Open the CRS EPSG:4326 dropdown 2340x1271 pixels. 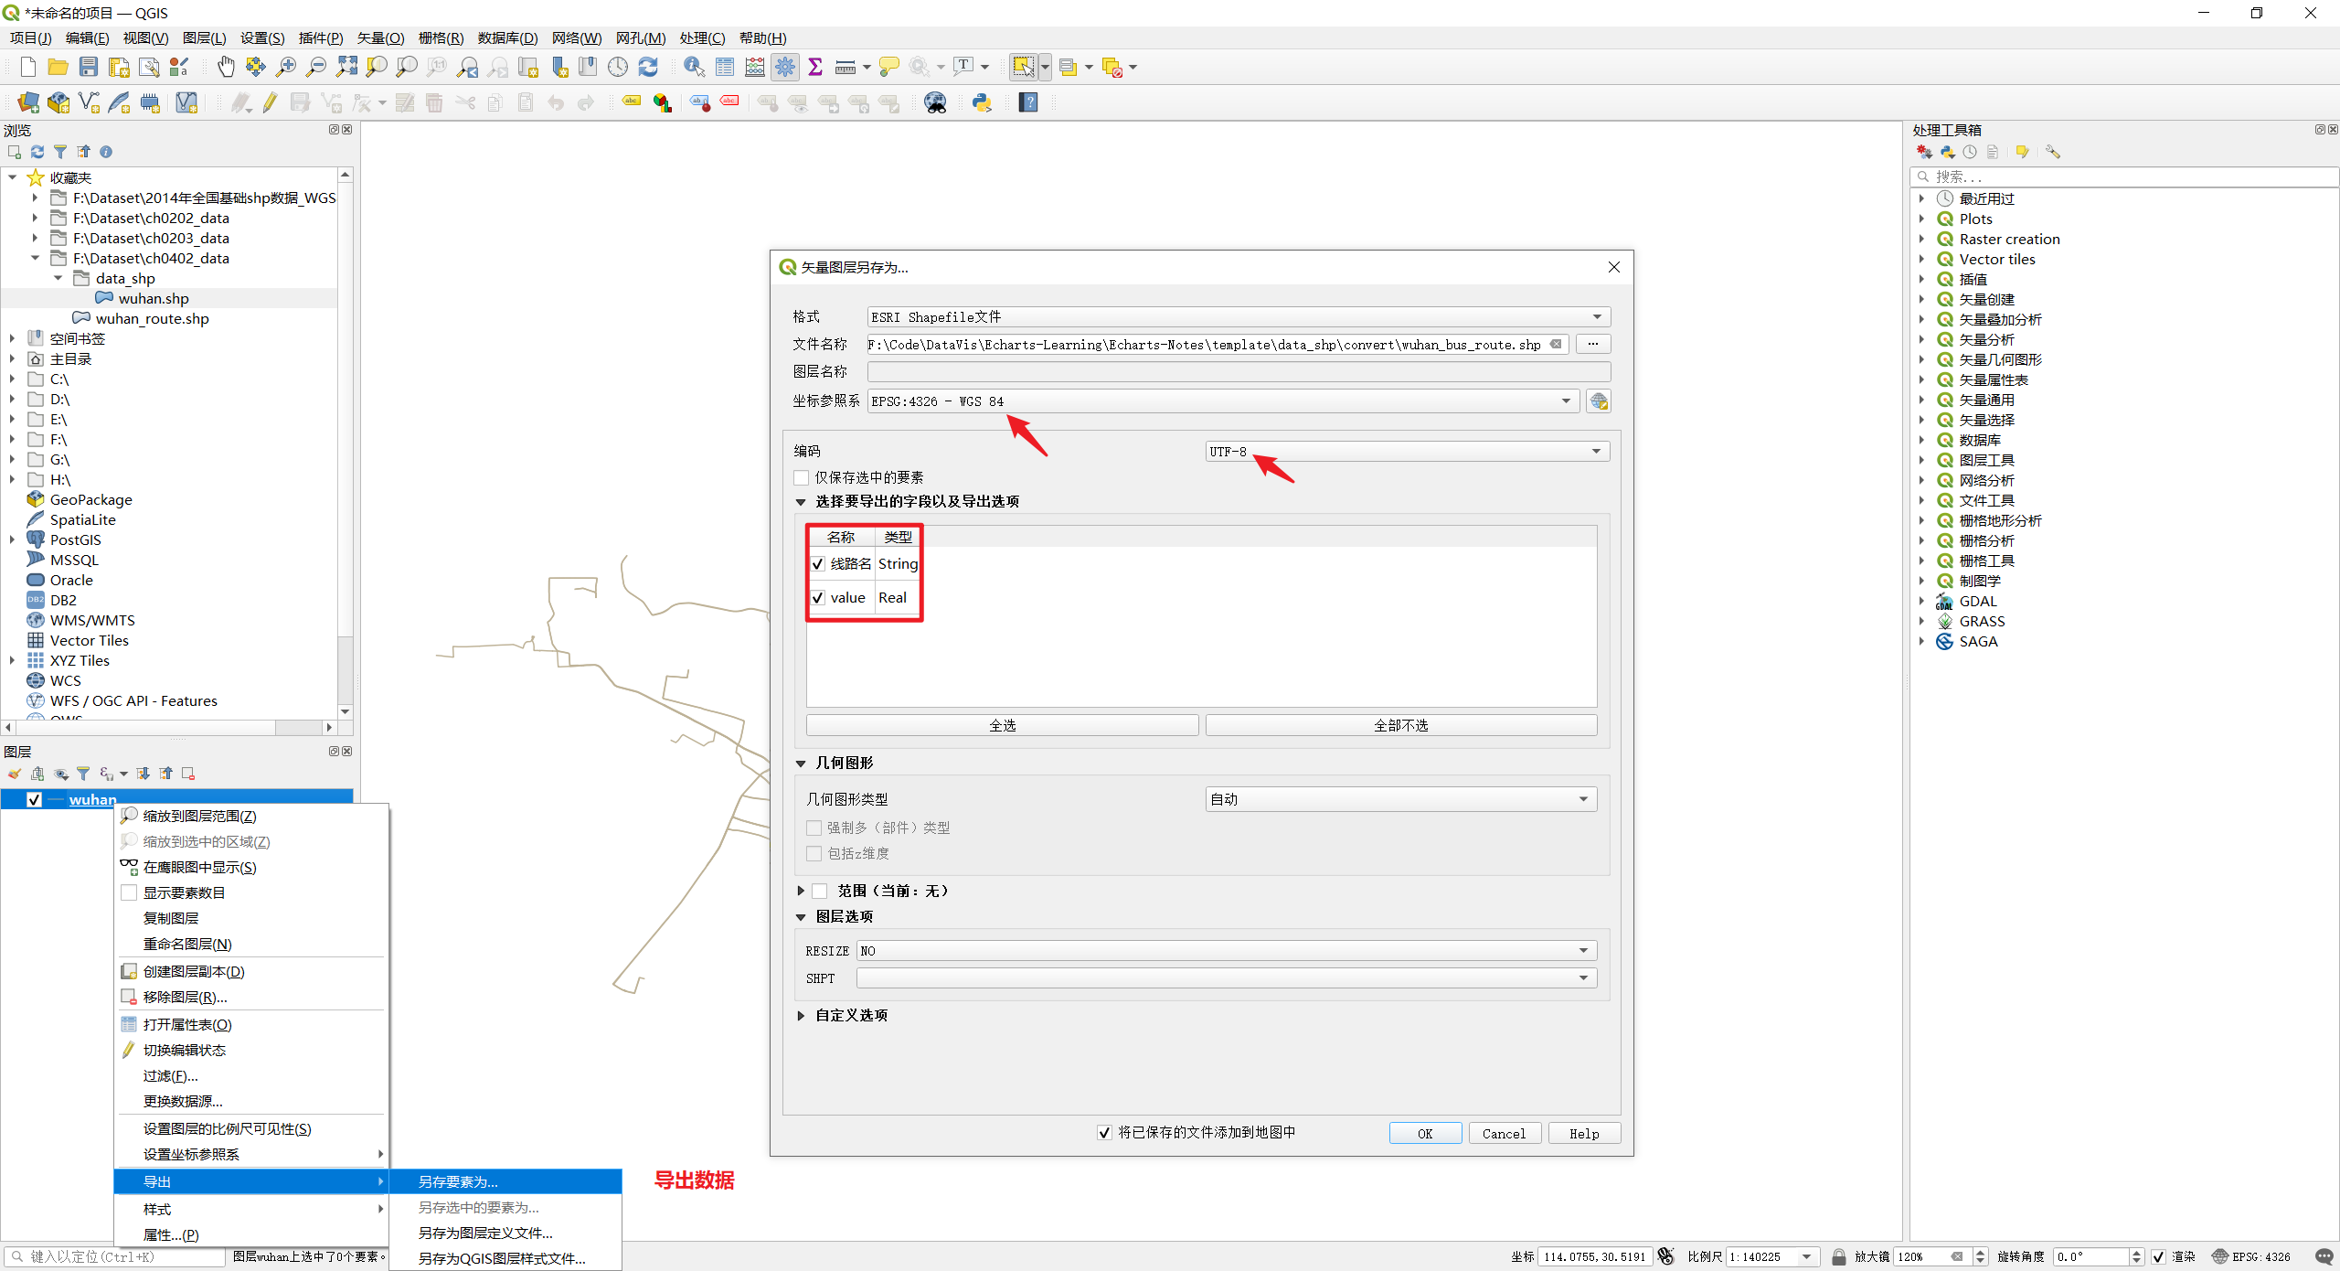tap(1223, 401)
